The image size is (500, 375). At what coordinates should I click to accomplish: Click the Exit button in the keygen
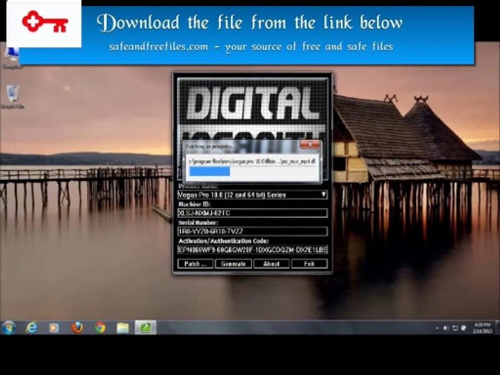coord(309,264)
